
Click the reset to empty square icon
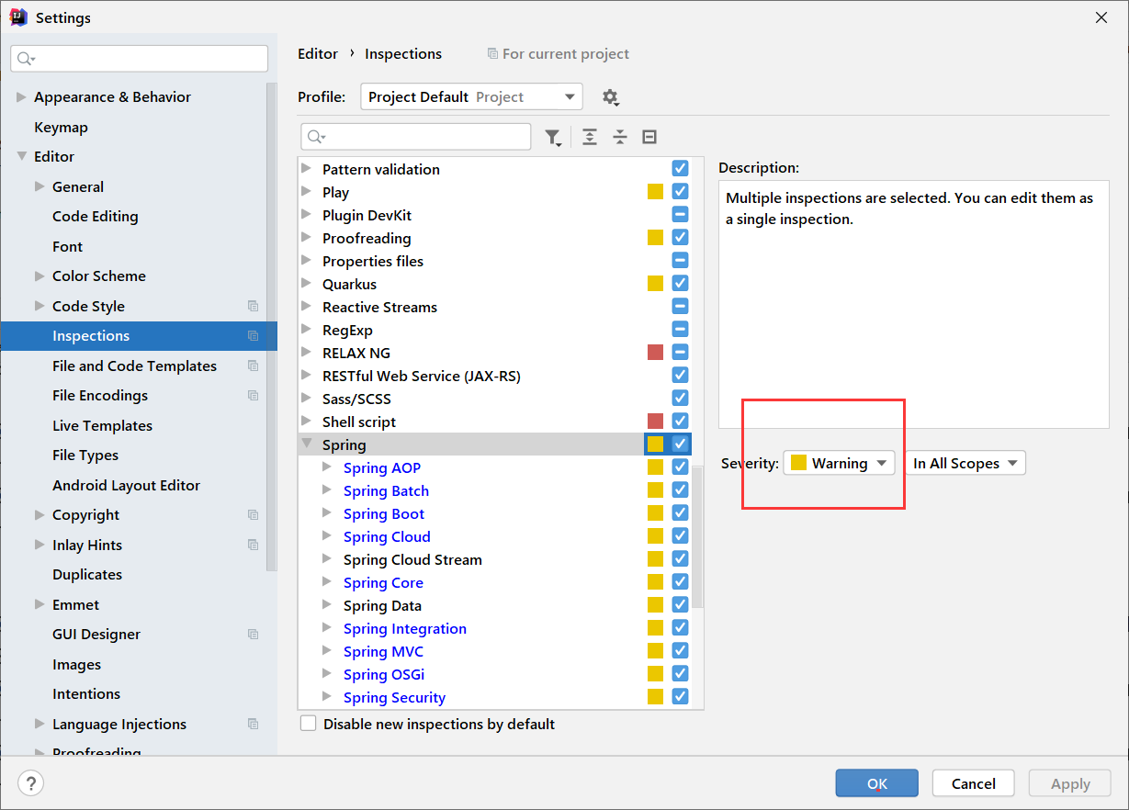point(649,137)
